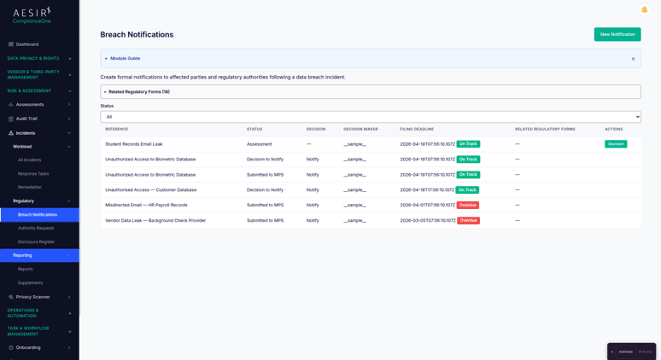Click On Track badge on Customer Database row

(467, 190)
